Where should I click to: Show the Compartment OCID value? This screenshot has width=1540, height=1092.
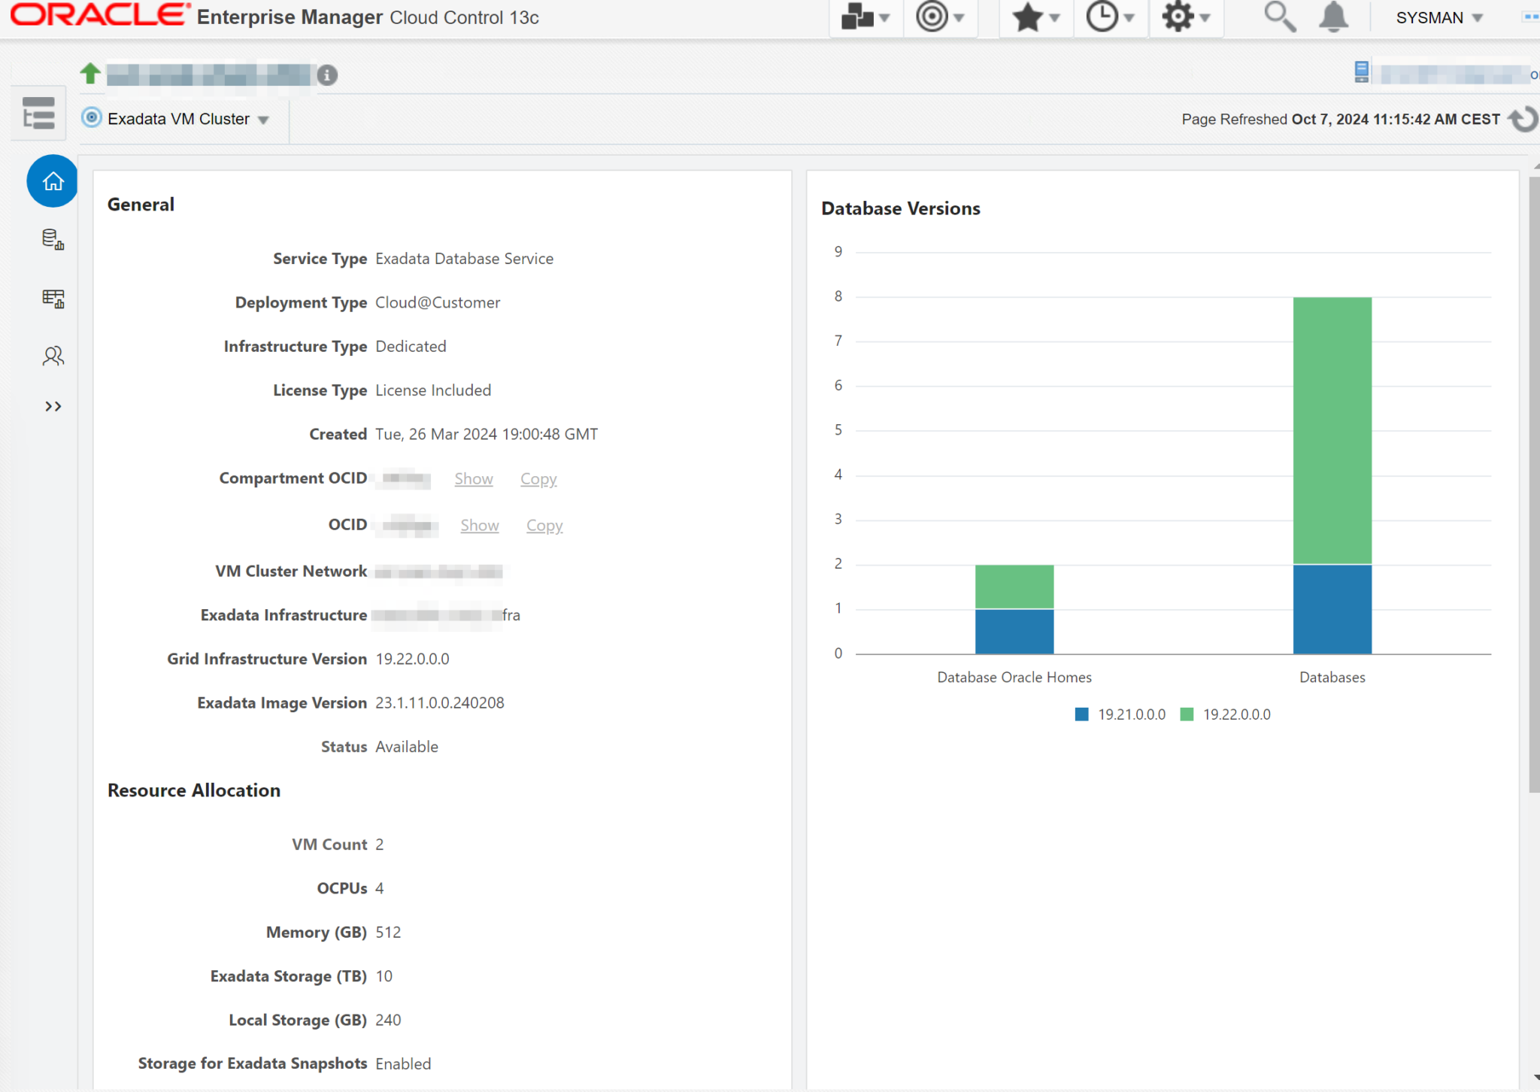coord(473,478)
